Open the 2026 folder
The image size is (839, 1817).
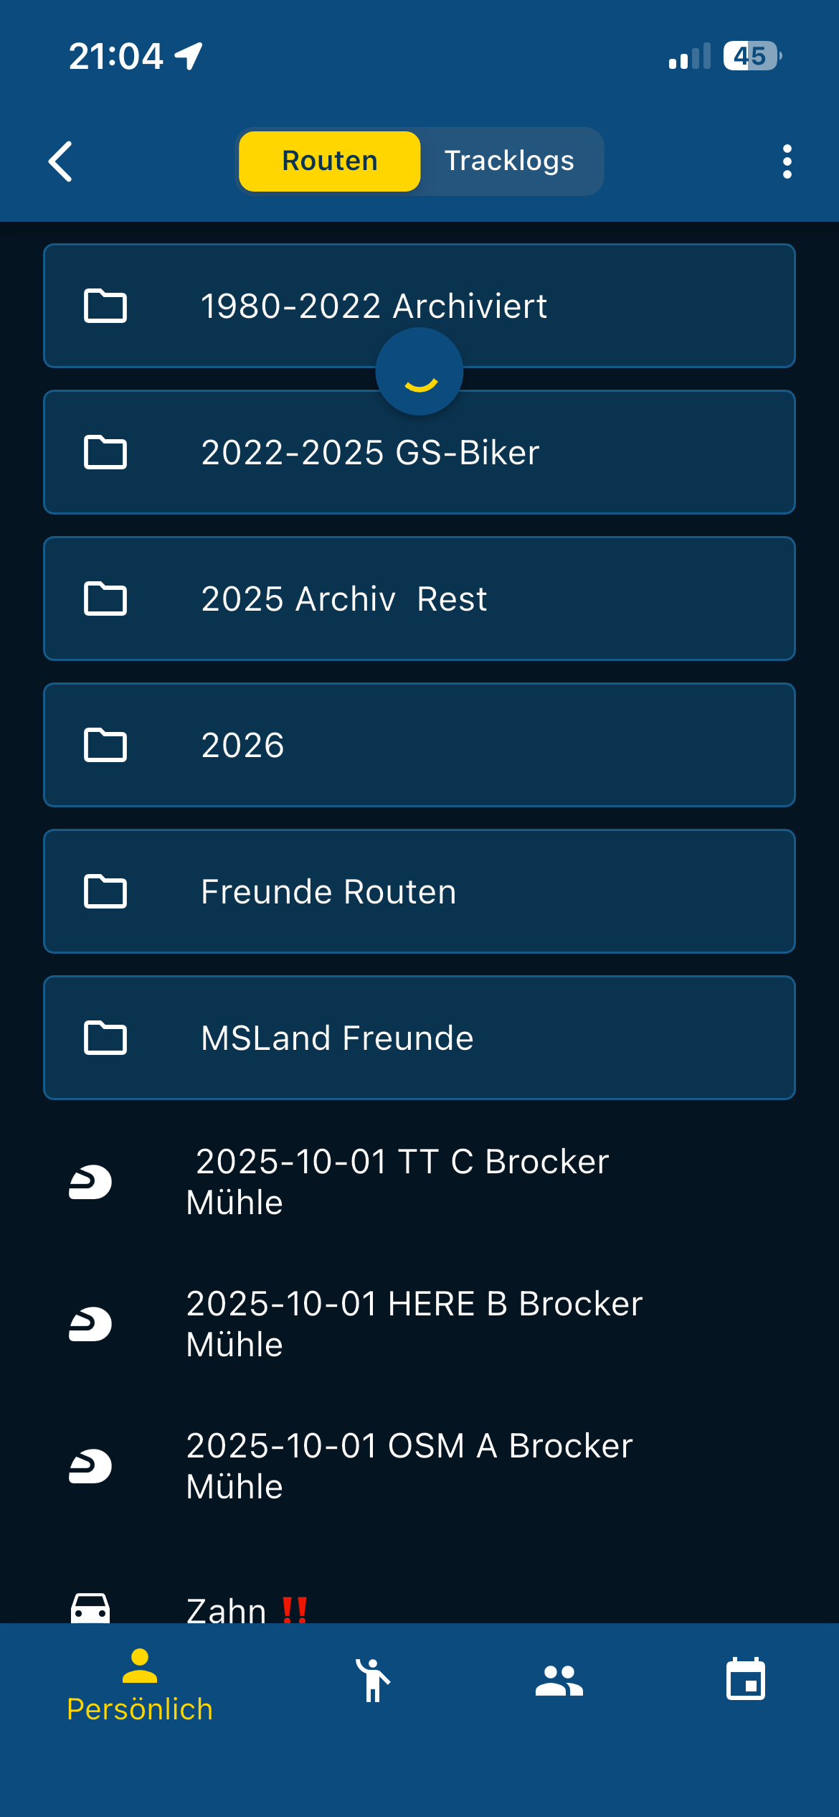[419, 746]
